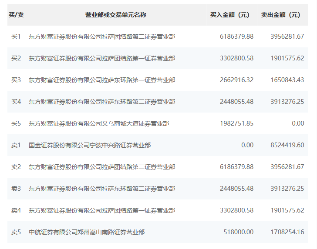
Task: Click buy amount 3302800.58 in 买2 row
Action: 236,58
